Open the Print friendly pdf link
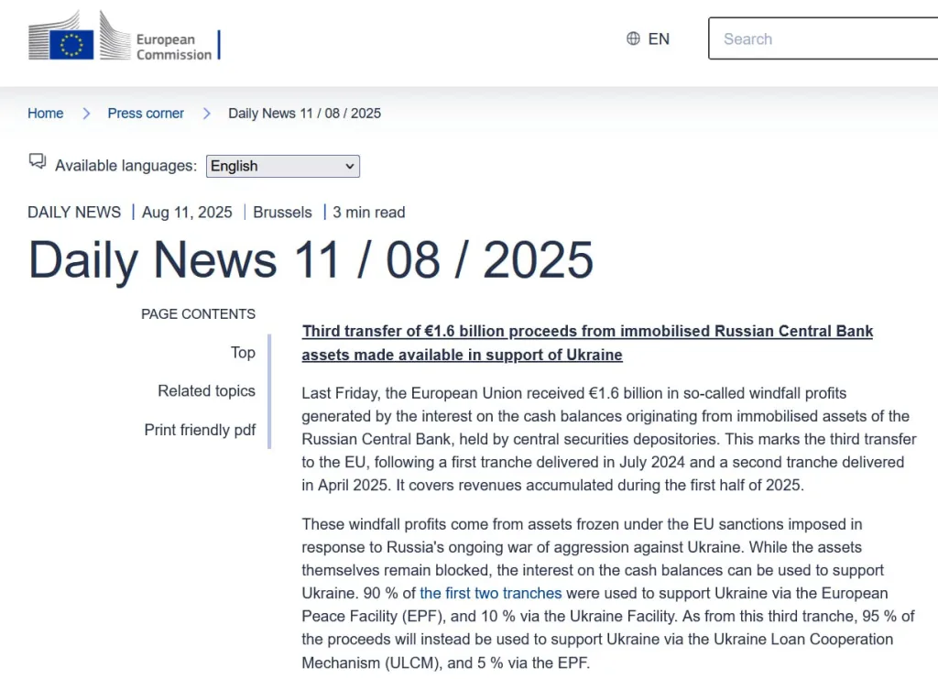The image size is (938, 679). pos(200,430)
